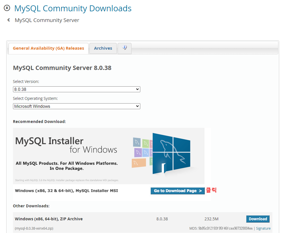282x233 pixels.
Task: Click Go to Download Page button
Action: point(178,191)
